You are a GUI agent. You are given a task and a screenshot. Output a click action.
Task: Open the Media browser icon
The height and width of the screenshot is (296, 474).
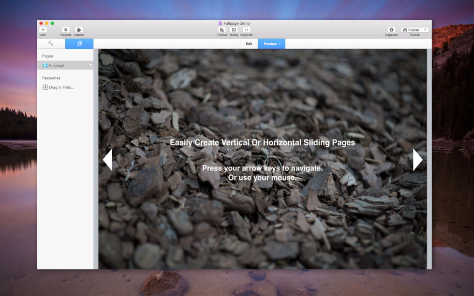(x=234, y=30)
